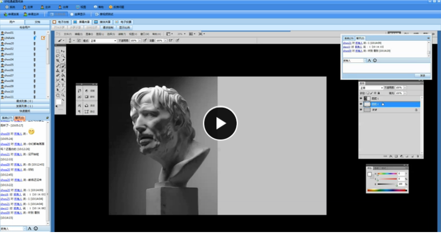
Task: Swap foreground and background colors arrow
Action: coord(63,100)
